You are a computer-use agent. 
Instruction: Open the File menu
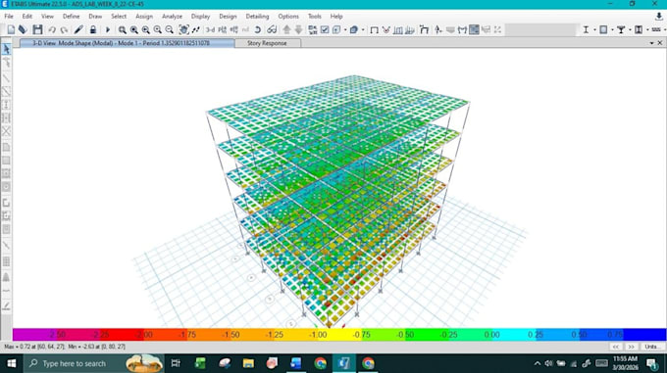click(9, 16)
